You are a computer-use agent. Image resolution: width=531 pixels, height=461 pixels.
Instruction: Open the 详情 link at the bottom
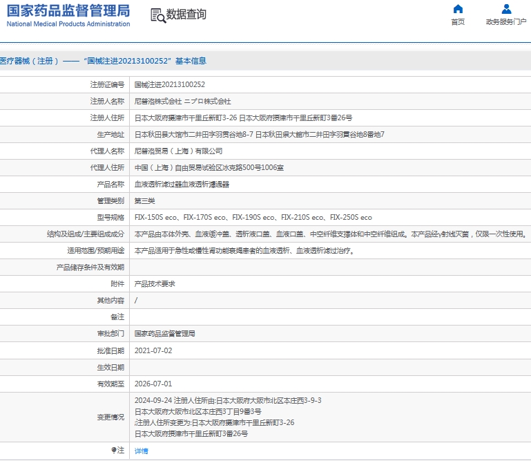[142, 451]
